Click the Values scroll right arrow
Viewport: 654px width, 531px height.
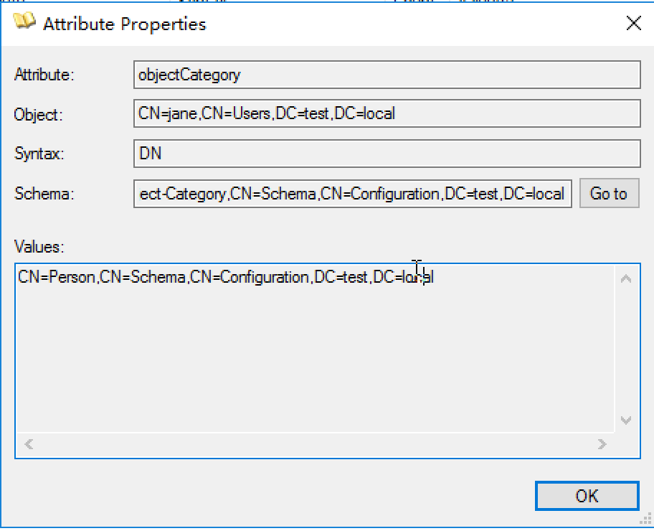pos(602,445)
